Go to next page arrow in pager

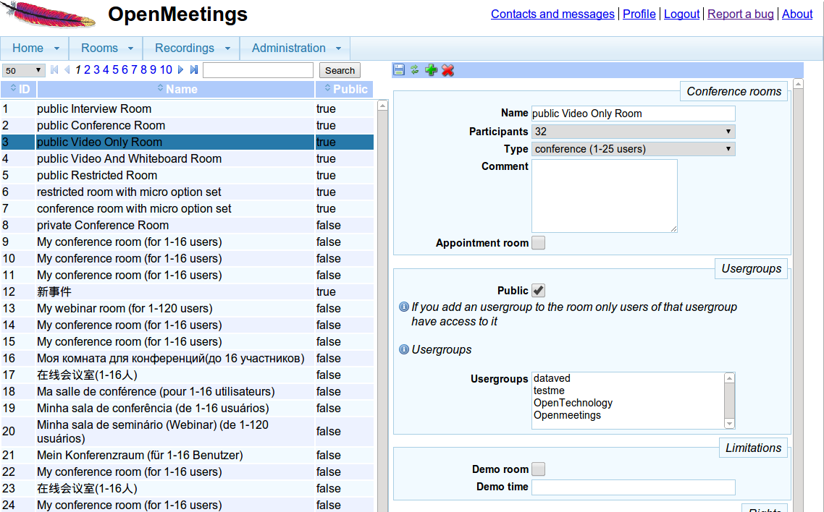tap(181, 70)
